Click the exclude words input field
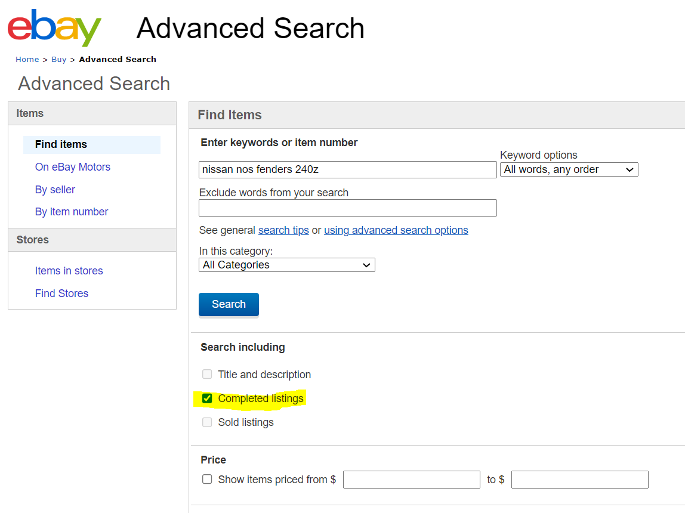This screenshot has height=513, width=685. coord(348,208)
